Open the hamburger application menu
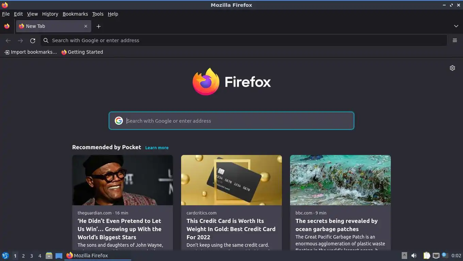Screen dimensions: 463x261 (x=455, y=40)
